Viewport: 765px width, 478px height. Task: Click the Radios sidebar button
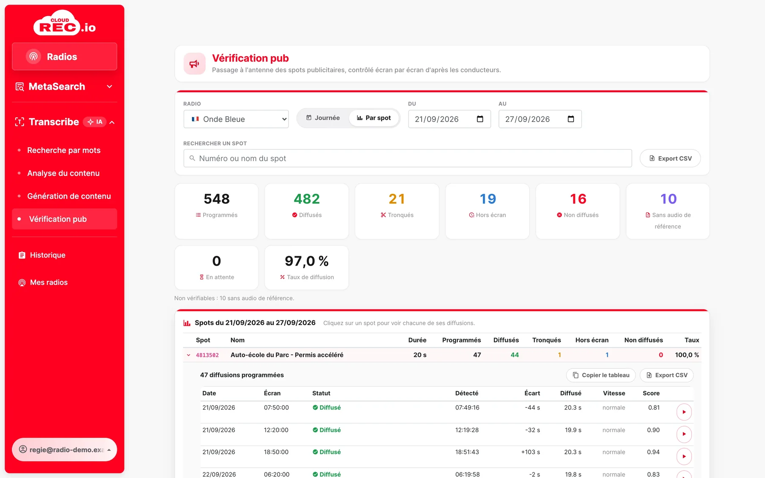point(65,57)
